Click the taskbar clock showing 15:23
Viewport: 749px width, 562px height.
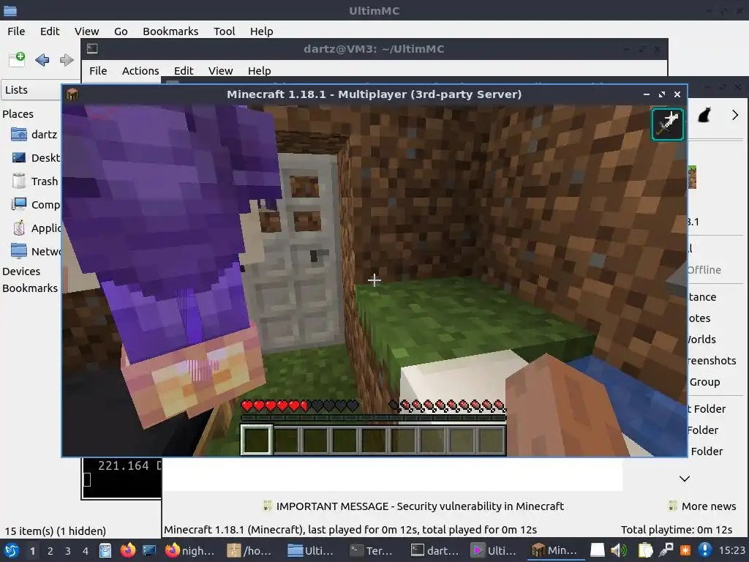[x=731, y=550]
